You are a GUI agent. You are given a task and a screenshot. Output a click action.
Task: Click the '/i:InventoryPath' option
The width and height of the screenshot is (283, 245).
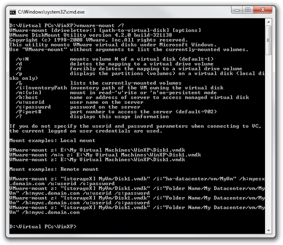(41, 88)
